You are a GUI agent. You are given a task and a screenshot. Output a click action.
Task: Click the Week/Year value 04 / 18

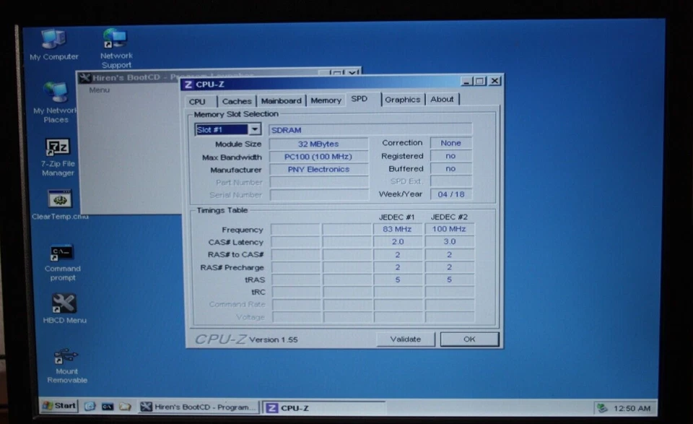[x=450, y=194]
